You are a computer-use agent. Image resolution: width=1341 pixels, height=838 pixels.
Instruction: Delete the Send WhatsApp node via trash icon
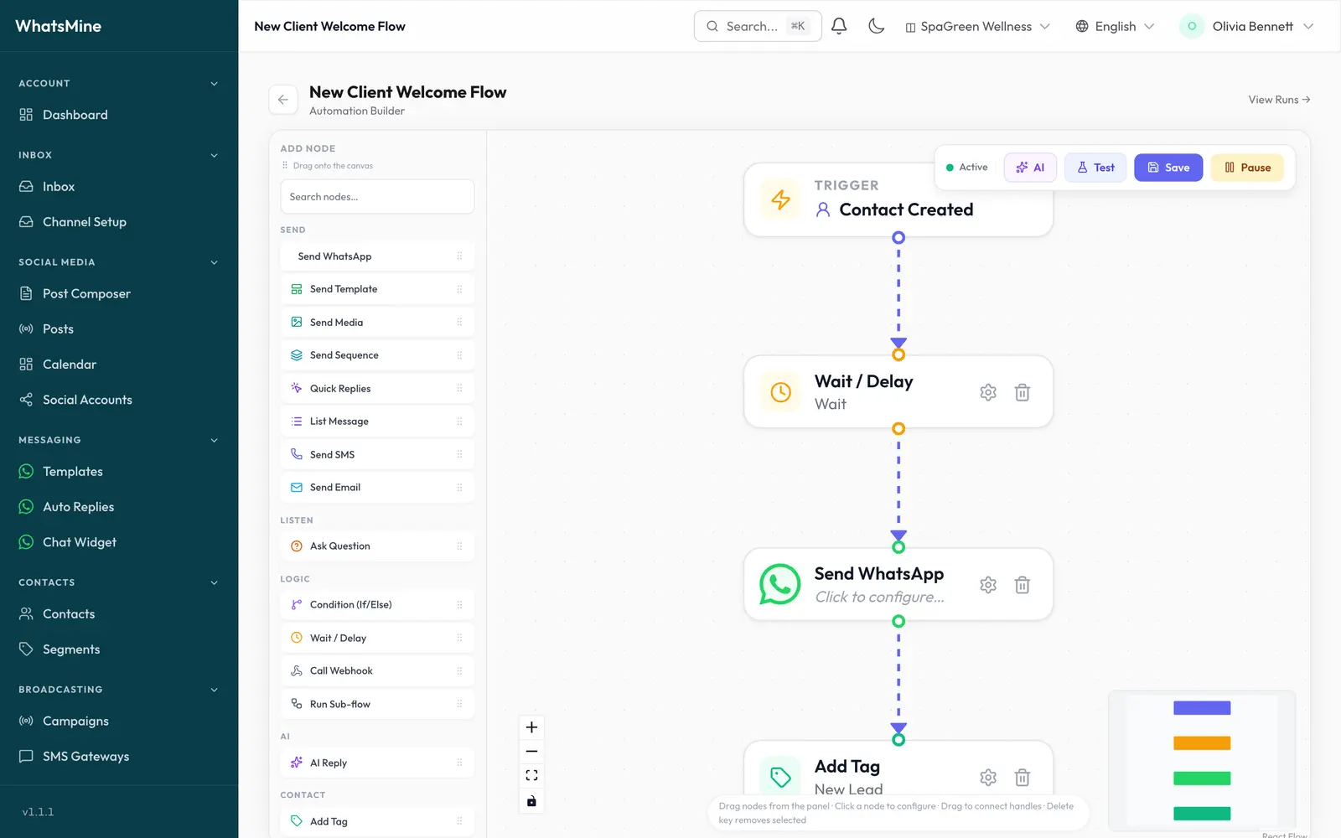tap(1023, 585)
